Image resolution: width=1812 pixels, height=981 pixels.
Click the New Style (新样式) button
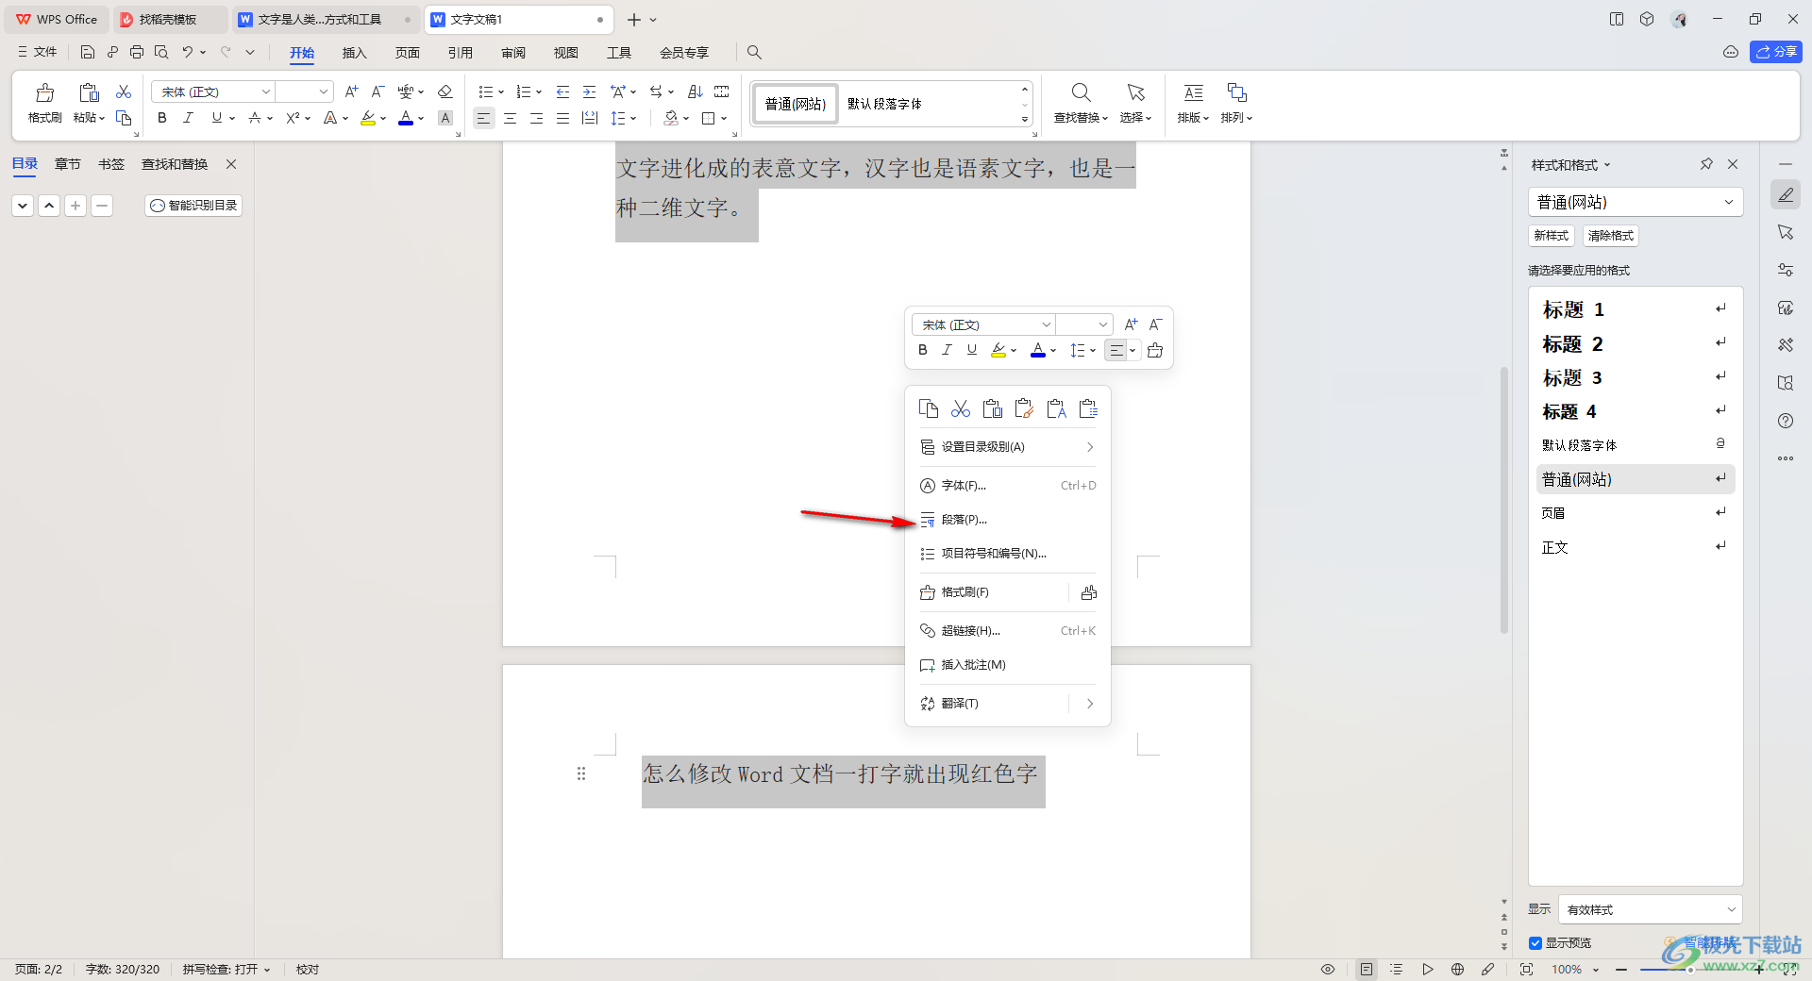click(x=1552, y=236)
